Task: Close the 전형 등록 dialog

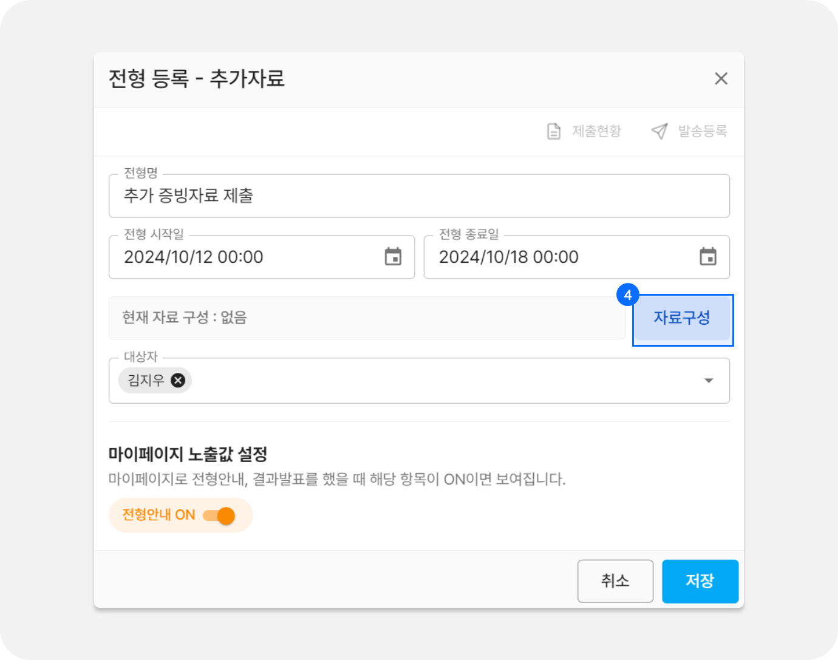Action: tap(721, 78)
